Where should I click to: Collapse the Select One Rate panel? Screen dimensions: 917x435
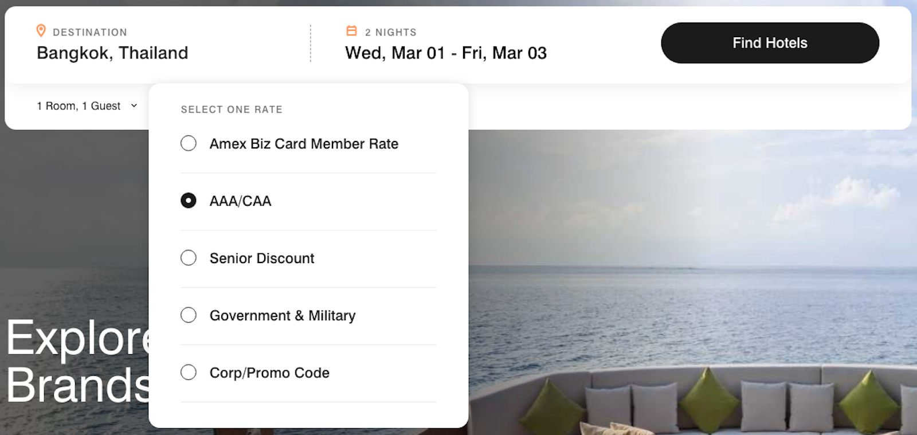232,109
